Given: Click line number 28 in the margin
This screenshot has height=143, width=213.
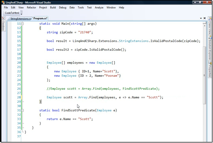Looking at the screenshot, I should (19, 97).
